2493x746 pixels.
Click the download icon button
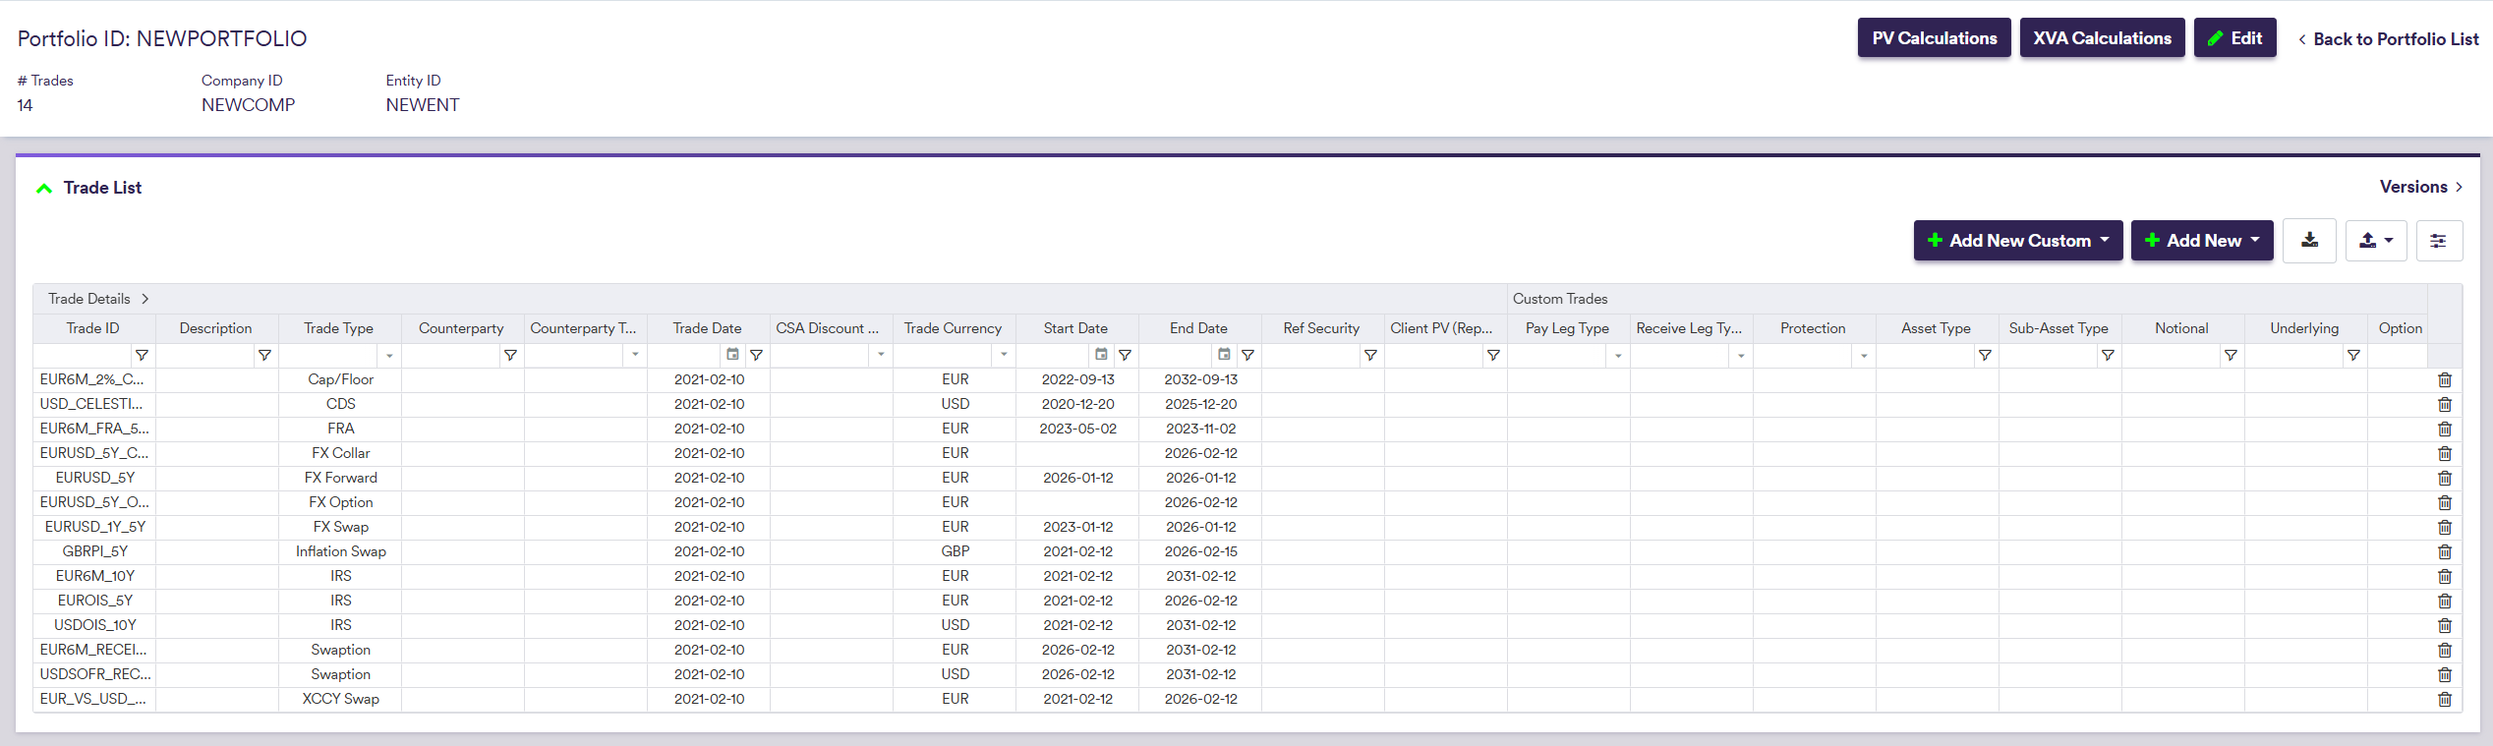[x=2309, y=241]
